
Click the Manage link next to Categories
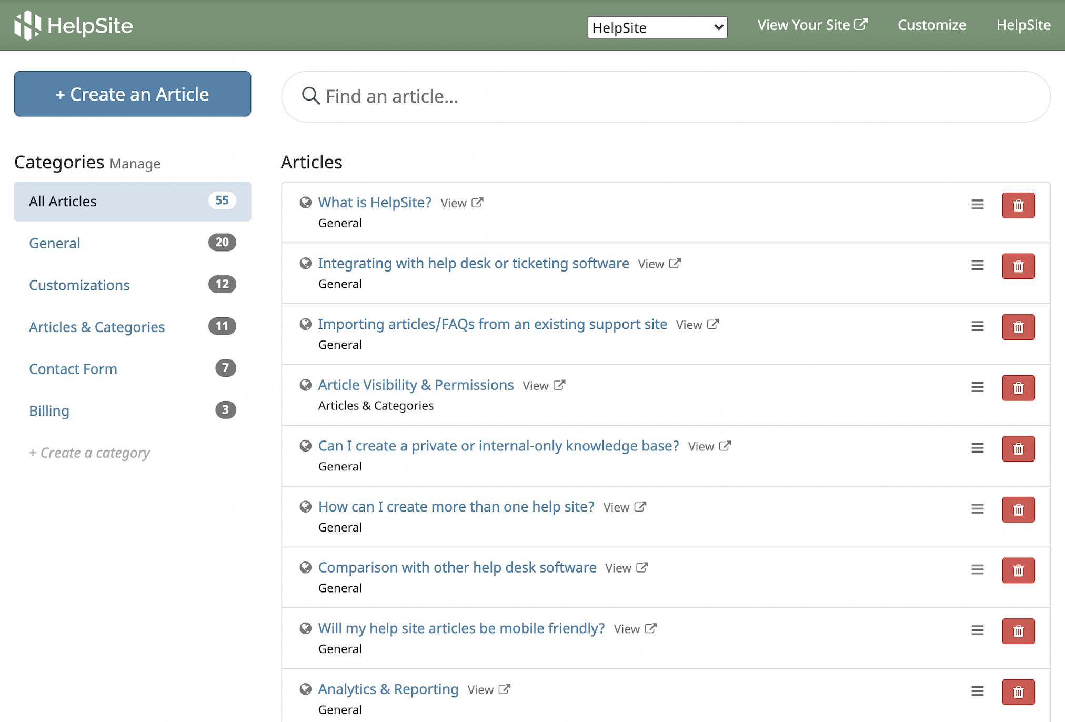135,164
